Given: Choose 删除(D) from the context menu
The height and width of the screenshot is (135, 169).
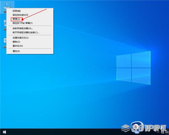Looking at the screenshot, I should coord(30,42).
